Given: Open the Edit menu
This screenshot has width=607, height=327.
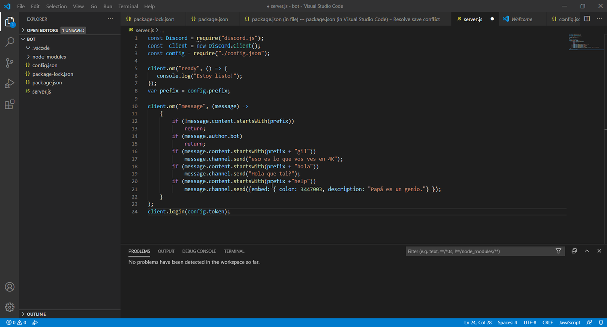Looking at the screenshot, I should 35,6.
